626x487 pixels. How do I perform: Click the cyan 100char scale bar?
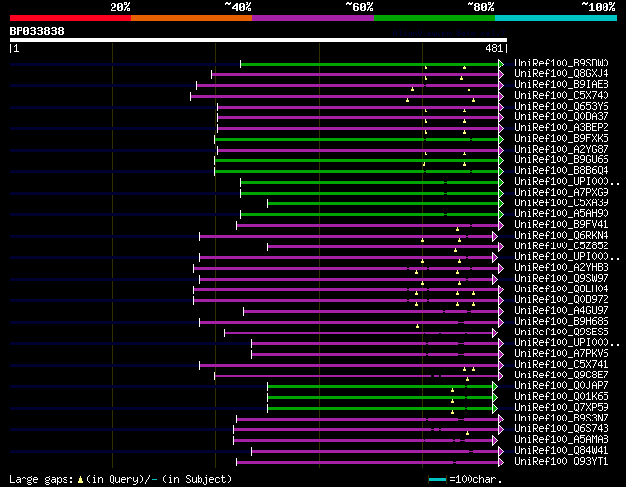click(437, 479)
